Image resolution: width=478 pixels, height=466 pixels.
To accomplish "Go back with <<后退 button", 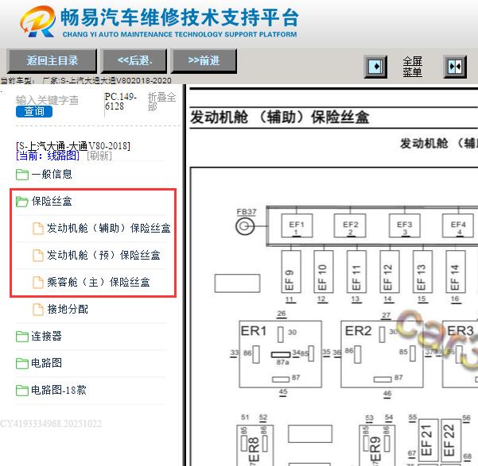I will point(134,60).
